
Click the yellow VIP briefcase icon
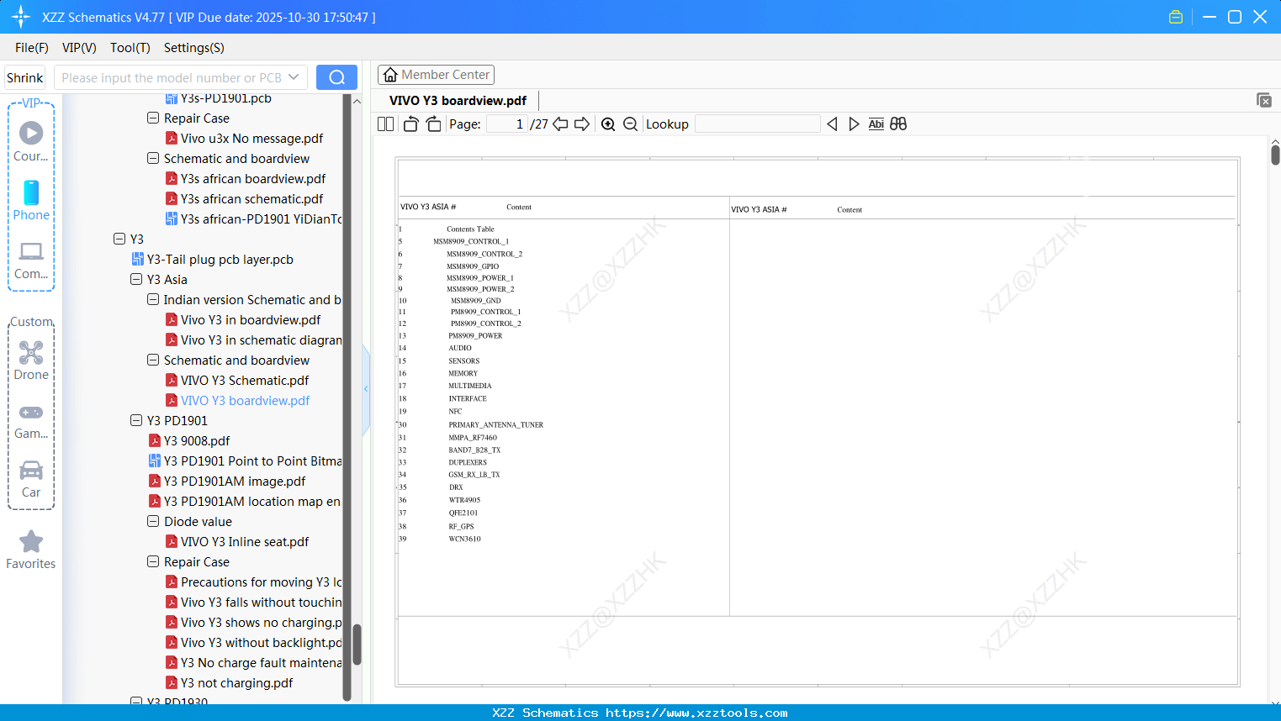click(1176, 17)
